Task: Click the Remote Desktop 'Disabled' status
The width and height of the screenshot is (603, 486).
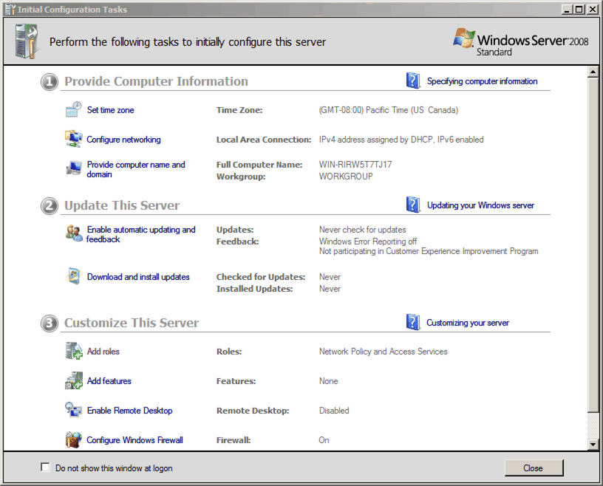Action: tap(334, 411)
